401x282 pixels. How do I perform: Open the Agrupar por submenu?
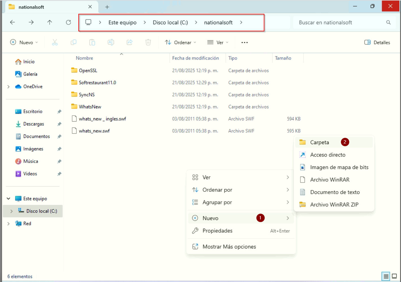(241, 202)
